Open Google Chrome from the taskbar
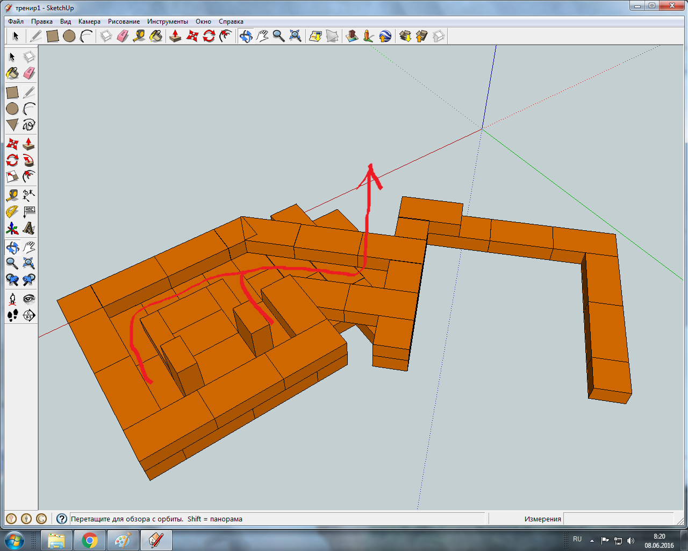Viewport: 688px width, 551px height. (90, 540)
